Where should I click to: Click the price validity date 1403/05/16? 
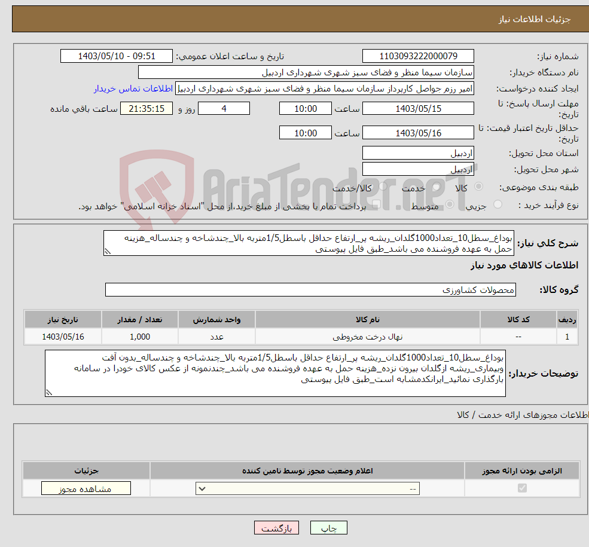coord(418,133)
